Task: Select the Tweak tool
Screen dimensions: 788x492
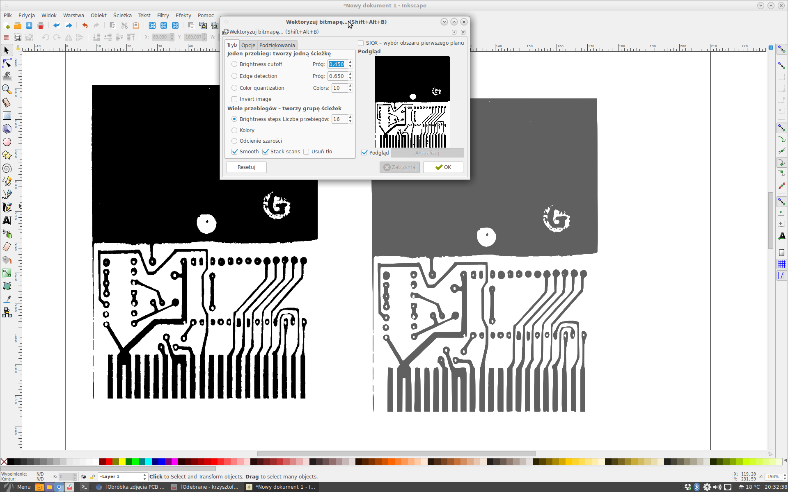Action: 7,76
